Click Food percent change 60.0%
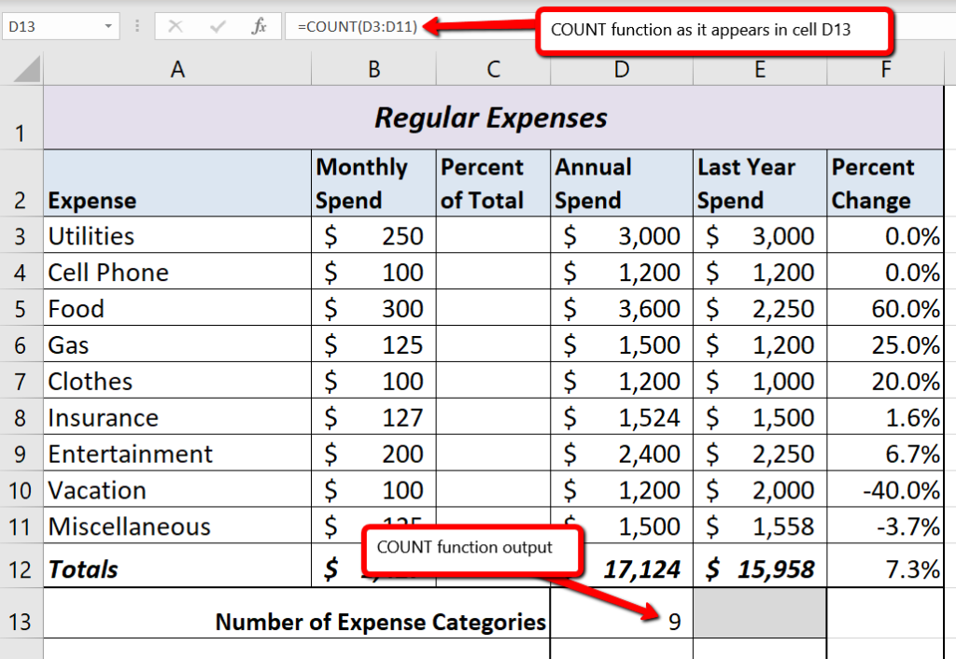Screen dimensions: 956x659 (x=885, y=308)
